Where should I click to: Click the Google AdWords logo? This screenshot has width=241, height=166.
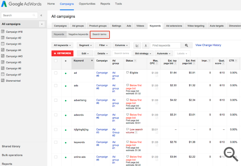[21, 4]
